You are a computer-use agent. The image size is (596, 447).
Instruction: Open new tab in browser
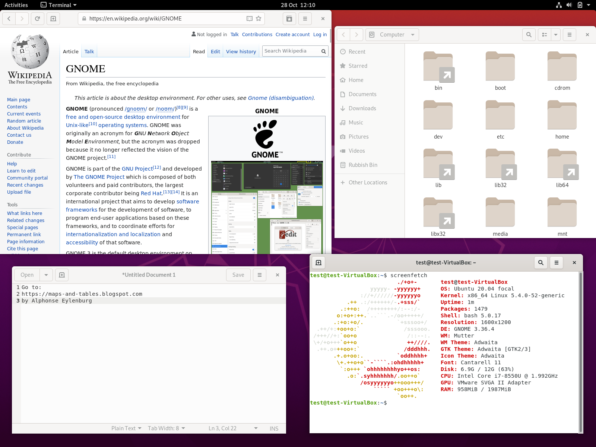53,19
